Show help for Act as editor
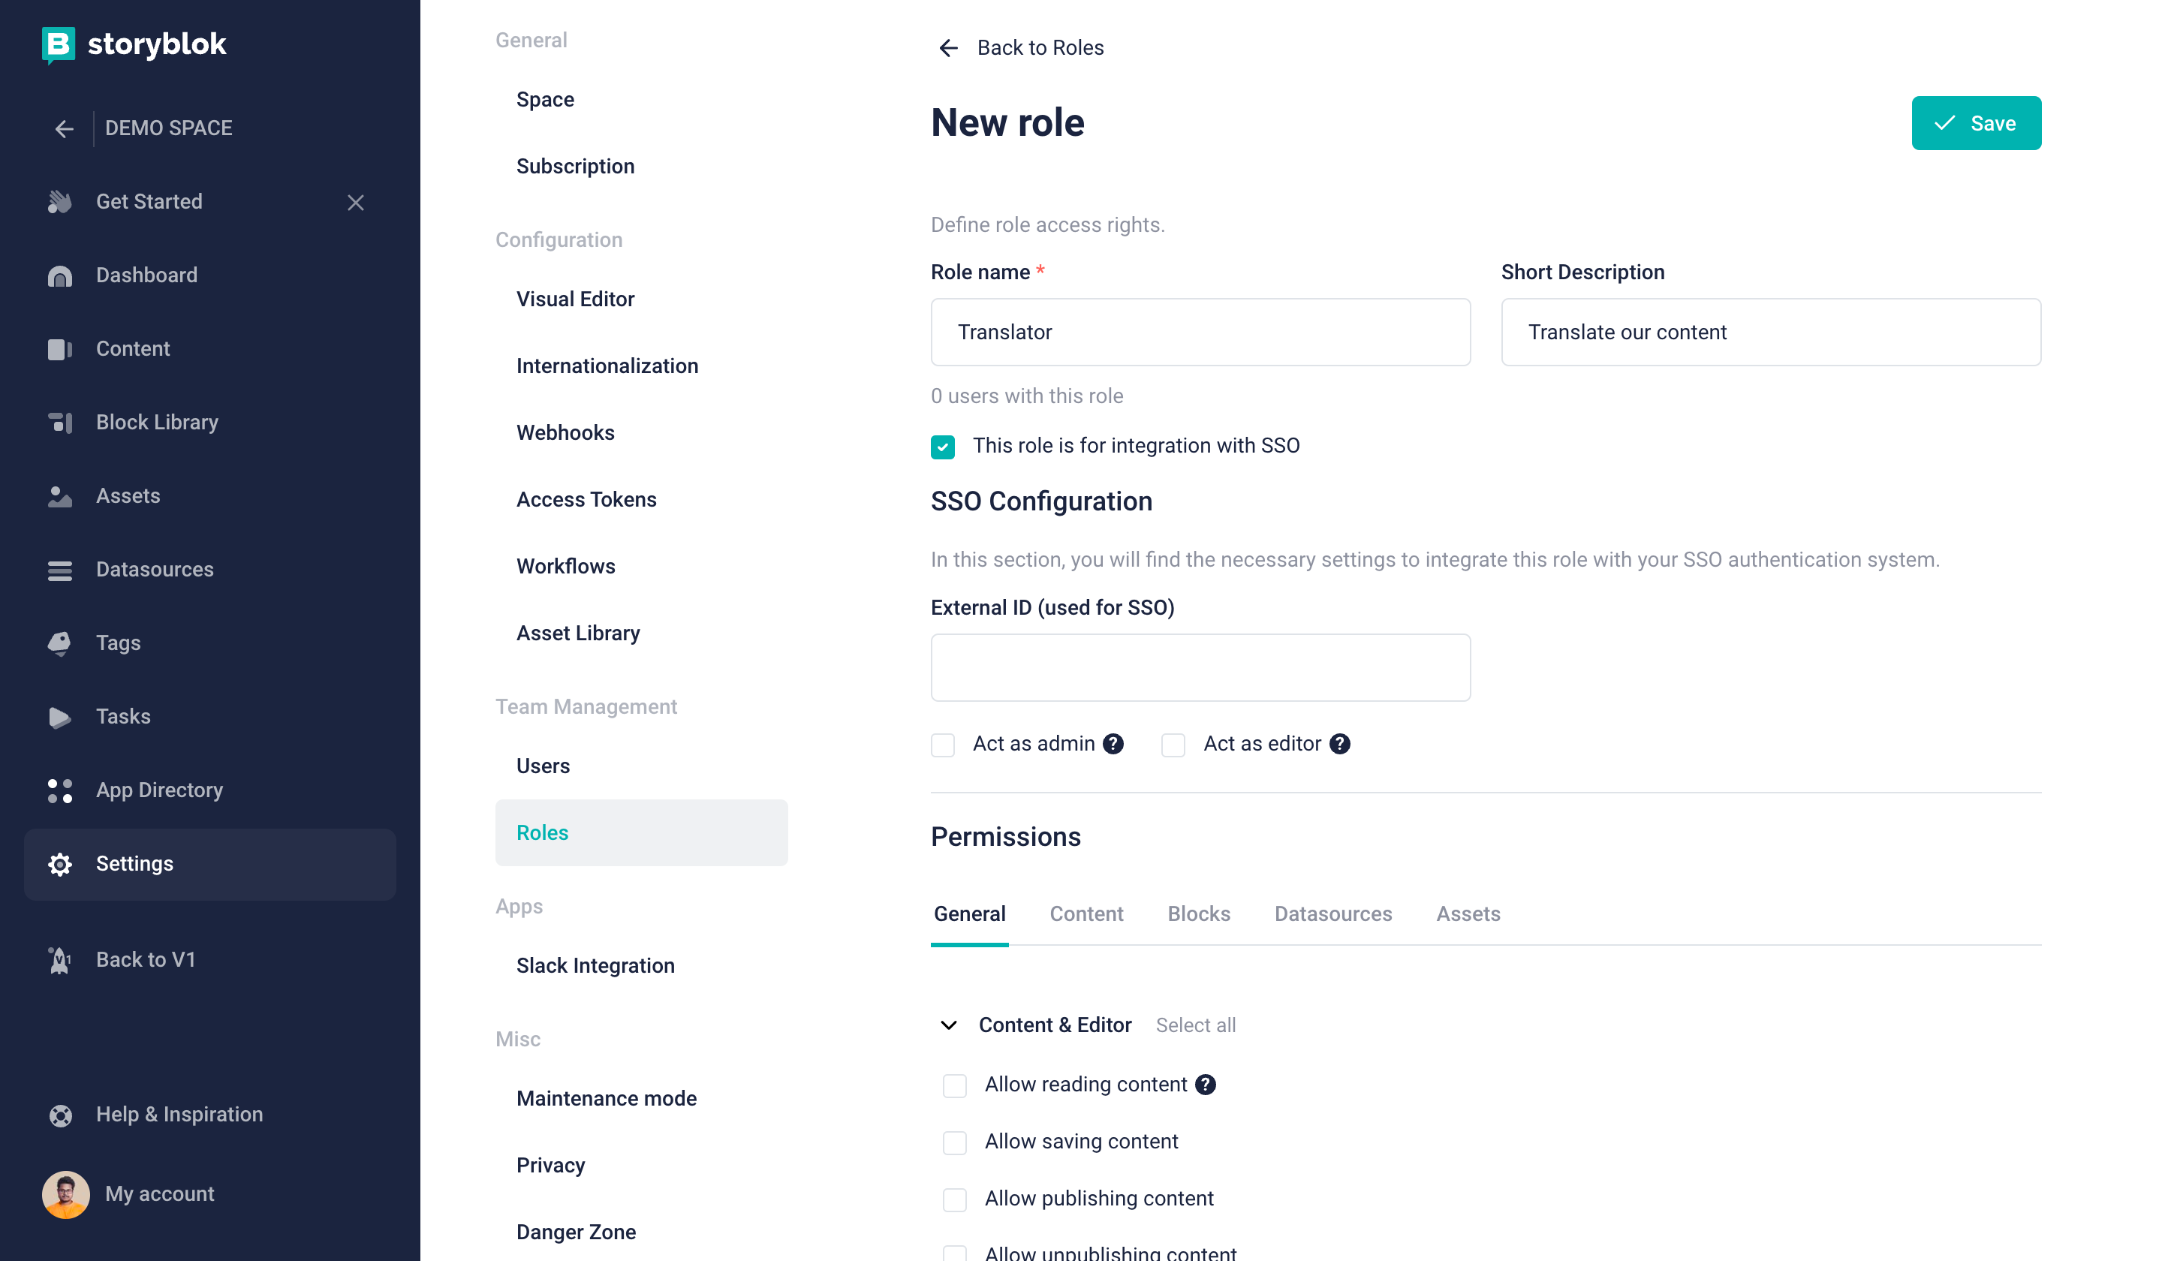This screenshot has height=1261, width=2162. [1339, 744]
